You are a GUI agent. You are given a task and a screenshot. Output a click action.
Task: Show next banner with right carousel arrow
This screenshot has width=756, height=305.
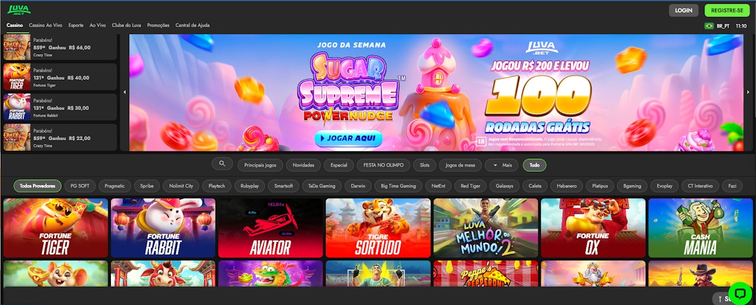pyautogui.click(x=748, y=92)
